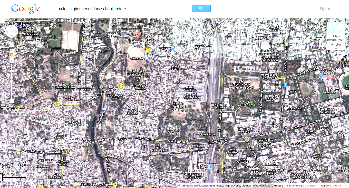349x188 pixels.
Task: Pan the map up with the top arrow
Action: (x=12, y=27)
